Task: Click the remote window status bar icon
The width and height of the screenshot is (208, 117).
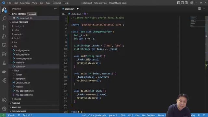Action: coord(3,115)
